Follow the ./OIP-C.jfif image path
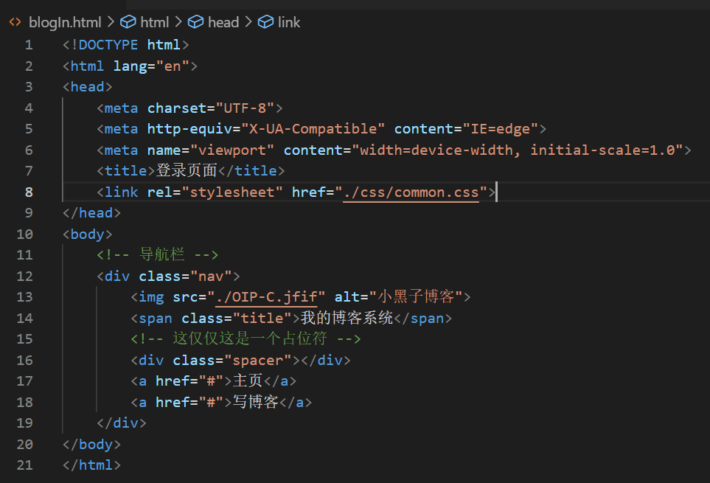 (x=266, y=297)
